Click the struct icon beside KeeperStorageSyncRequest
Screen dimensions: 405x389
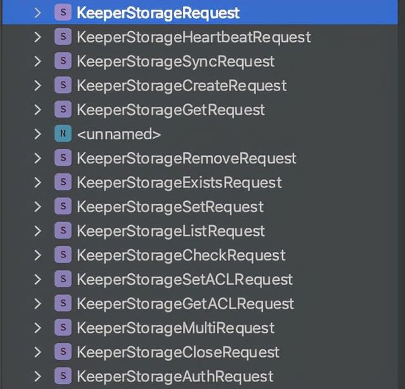pyautogui.click(x=63, y=61)
